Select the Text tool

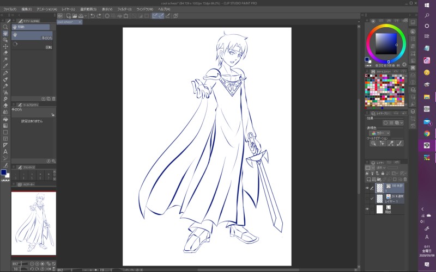pos(5,152)
